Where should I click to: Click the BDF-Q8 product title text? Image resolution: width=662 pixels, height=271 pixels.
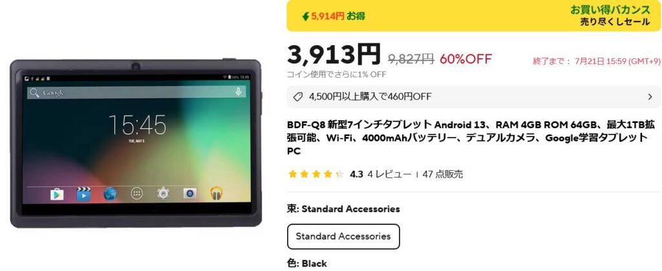[x=471, y=138]
